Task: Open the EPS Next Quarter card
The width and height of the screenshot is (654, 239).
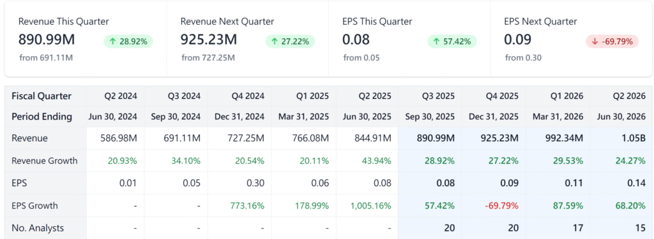Action: tap(572, 40)
